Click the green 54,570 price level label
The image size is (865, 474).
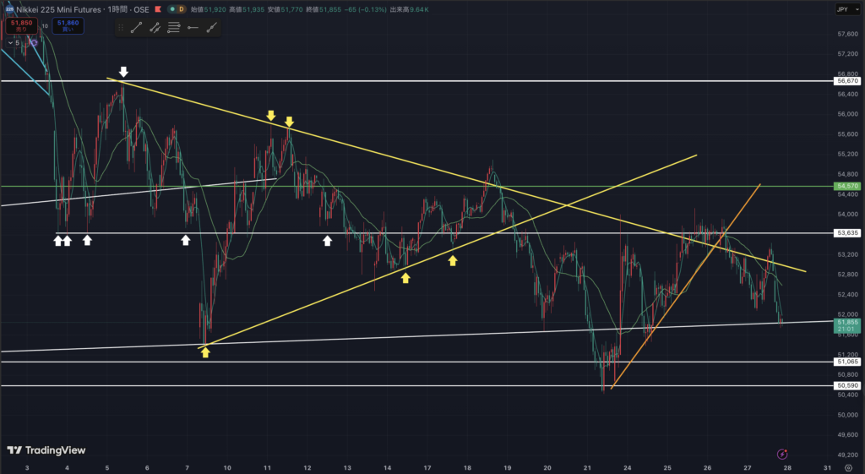tap(846, 186)
